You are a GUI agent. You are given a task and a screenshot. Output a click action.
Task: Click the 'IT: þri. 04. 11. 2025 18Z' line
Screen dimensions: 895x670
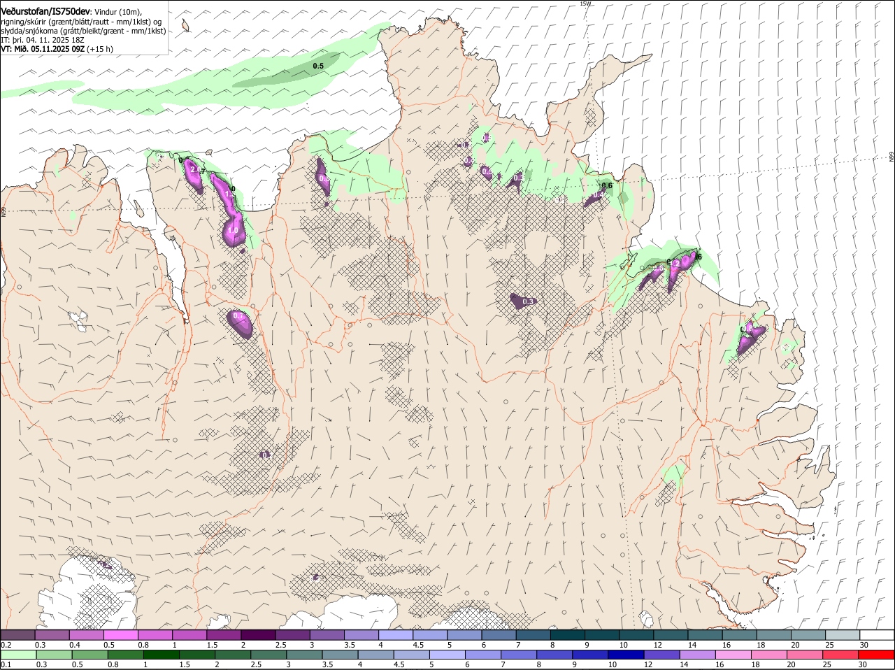pyautogui.click(x=43, y=40)
